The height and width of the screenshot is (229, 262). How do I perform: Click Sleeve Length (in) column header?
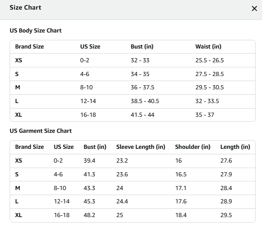pyautogui.click(x=141, y=147)
